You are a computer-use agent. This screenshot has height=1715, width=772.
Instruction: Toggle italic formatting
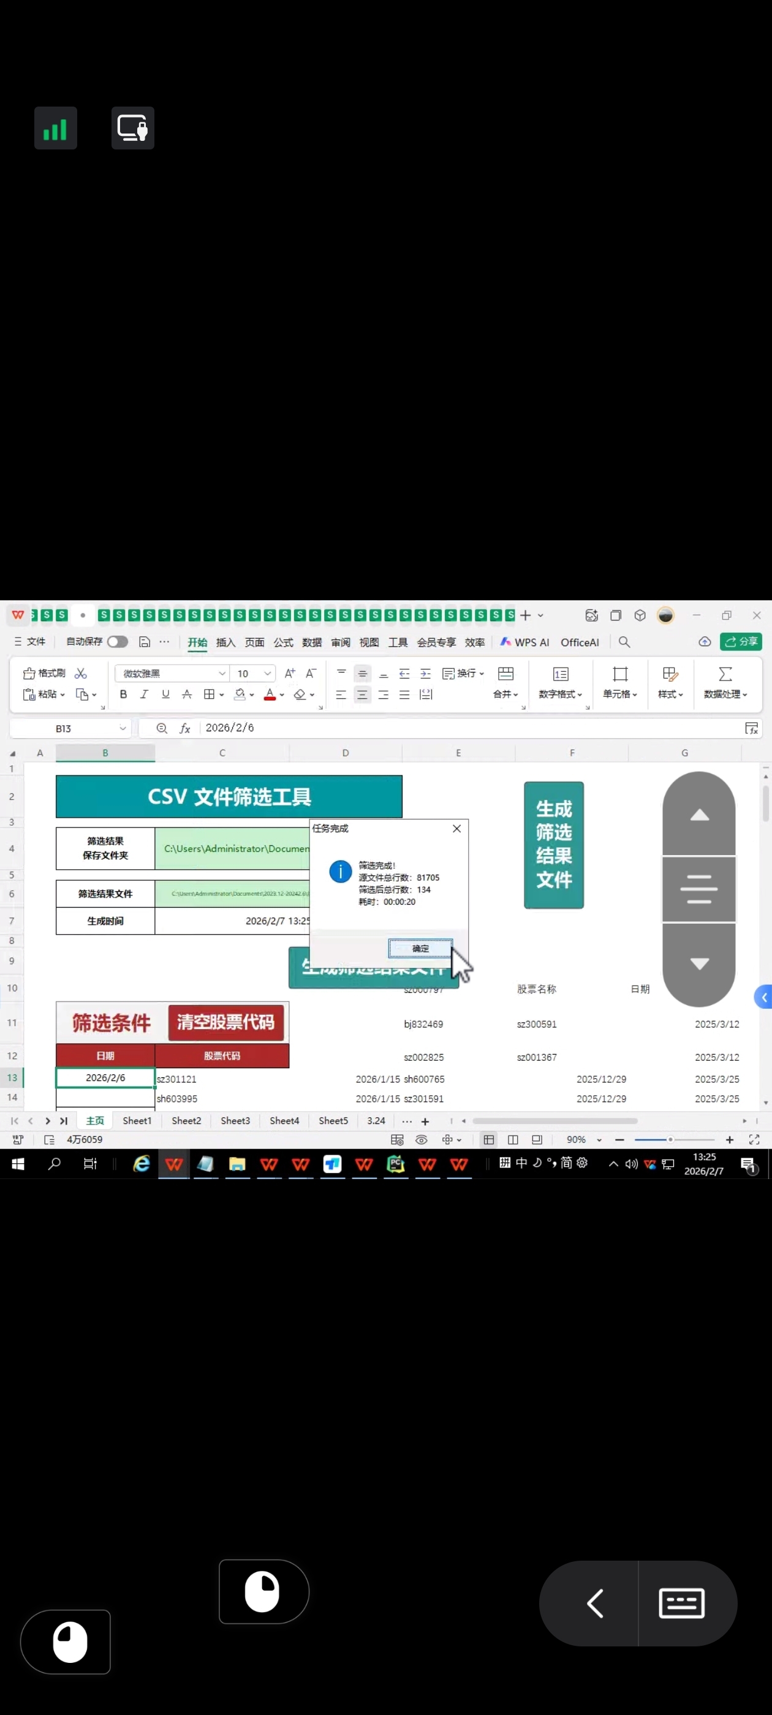point(144,695)
